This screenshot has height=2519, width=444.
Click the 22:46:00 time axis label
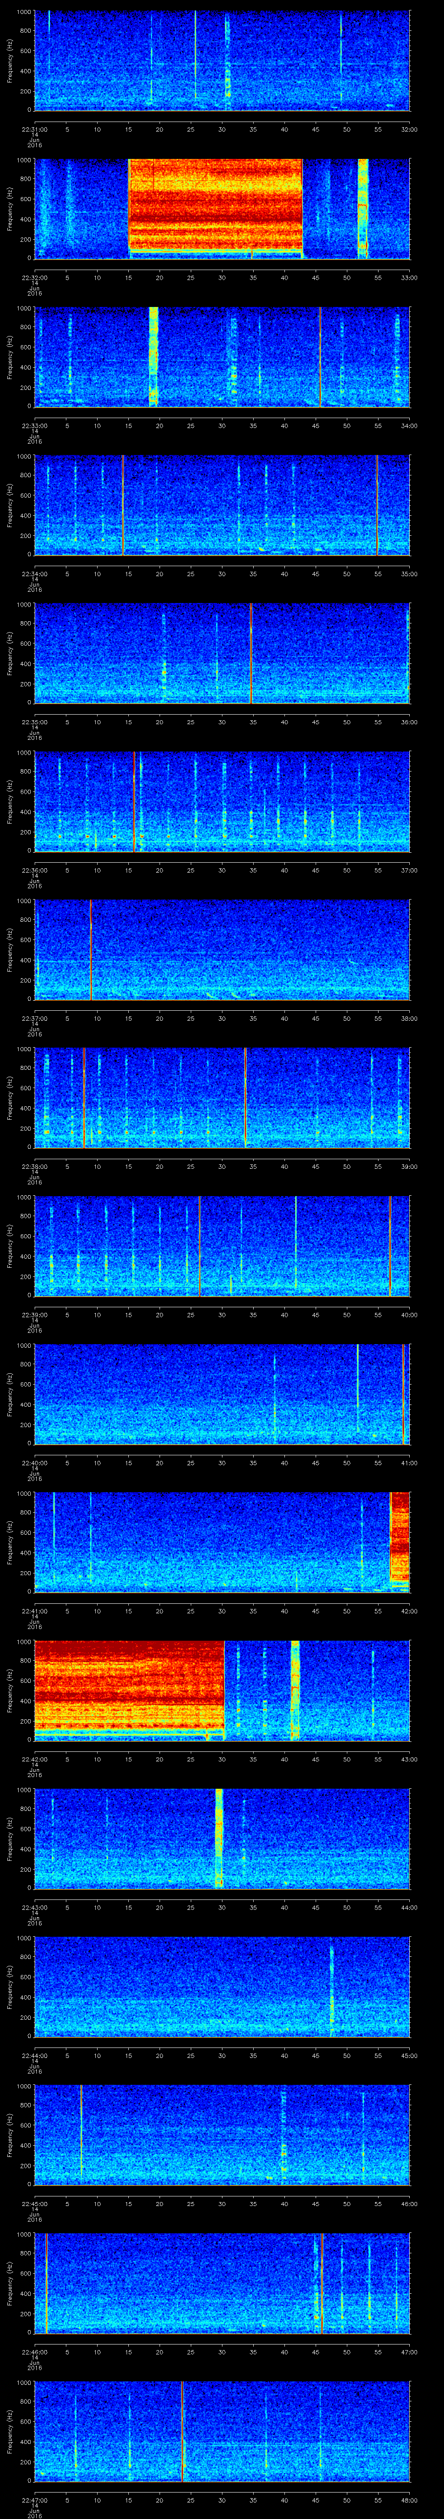pos(34,2352)
